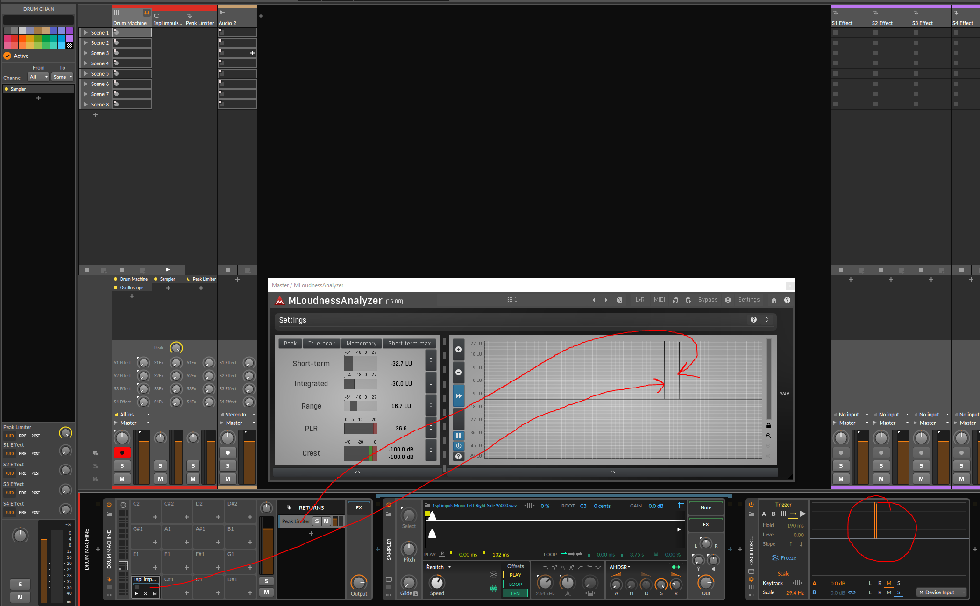Pick the purple color swatch

pos(70,31)
